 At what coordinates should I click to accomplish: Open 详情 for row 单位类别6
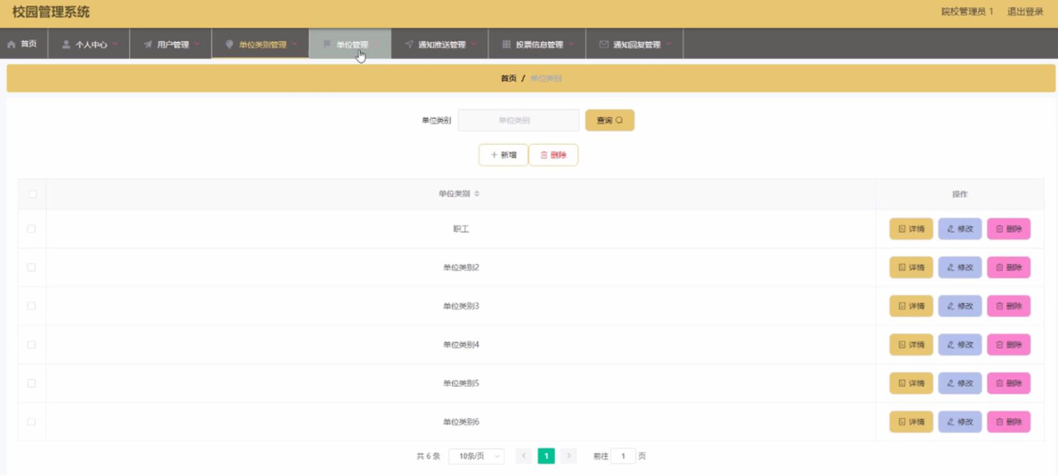click(x=911, y=422)
